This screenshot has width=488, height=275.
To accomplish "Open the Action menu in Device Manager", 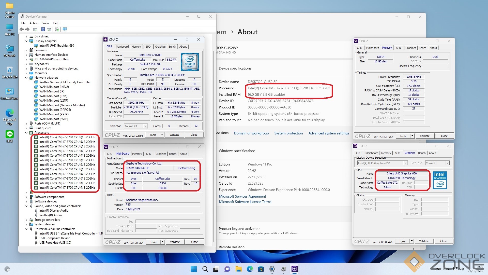I will click(34, 23).
